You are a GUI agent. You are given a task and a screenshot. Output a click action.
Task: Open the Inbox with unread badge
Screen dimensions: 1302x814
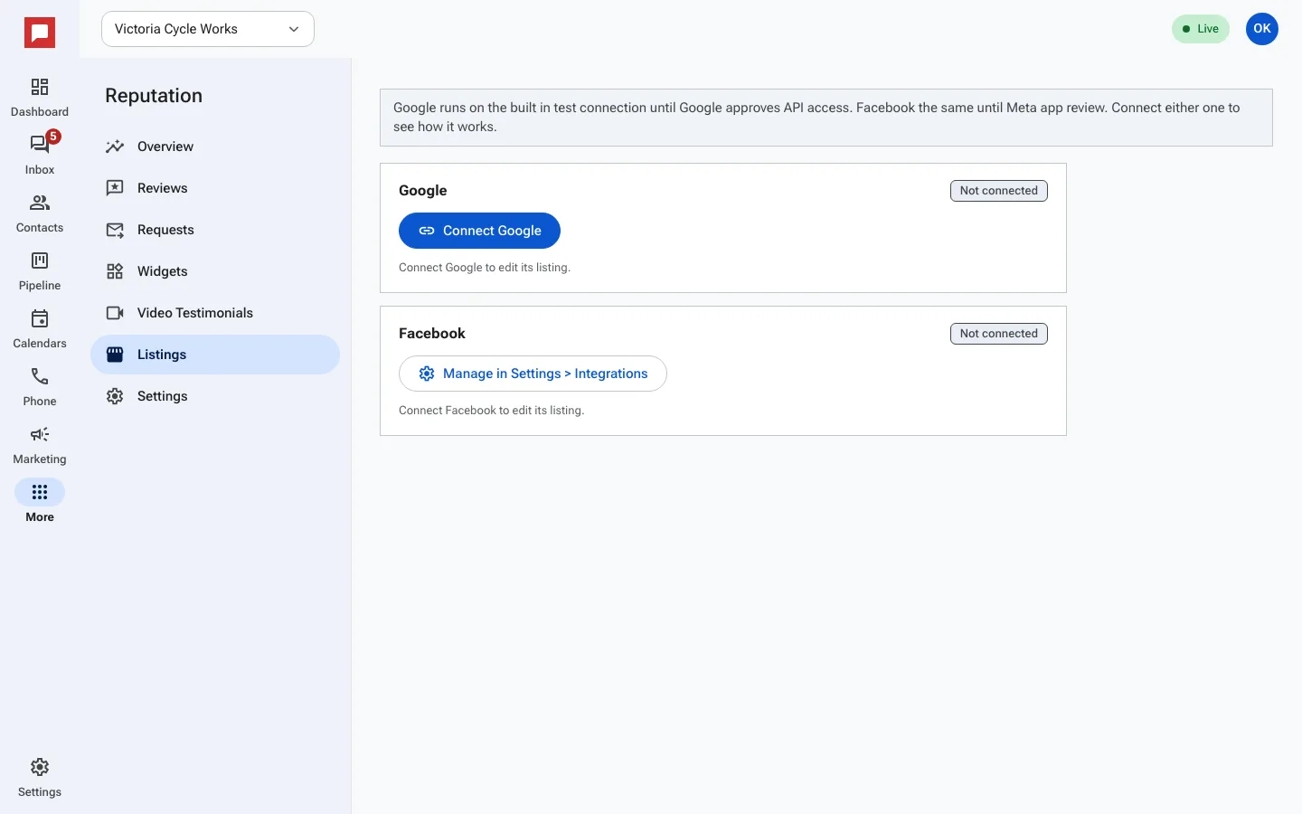pos(40,156)
